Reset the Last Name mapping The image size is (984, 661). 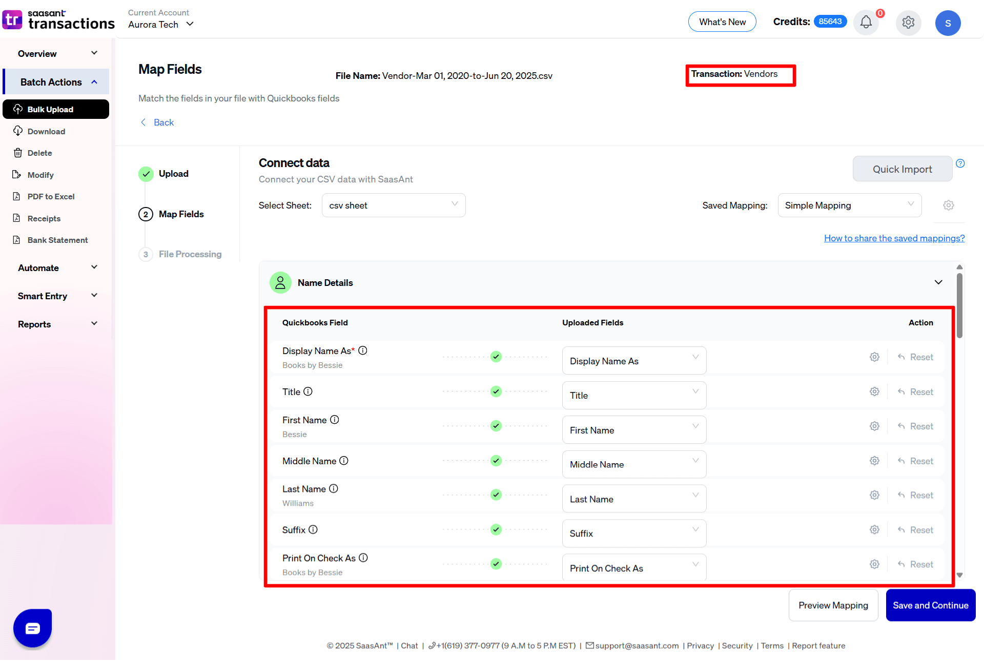(x=915, y=495)
